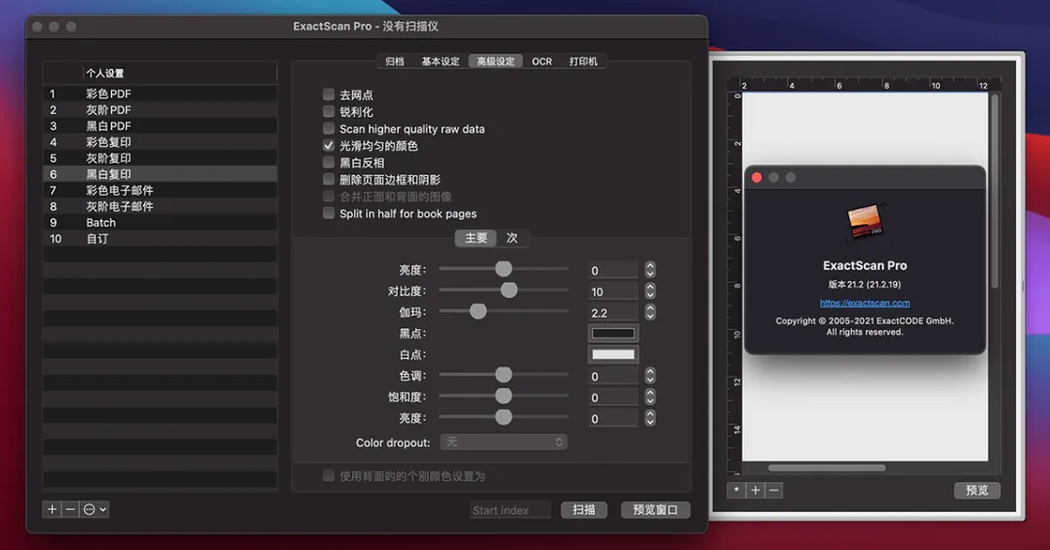This screenshot has height=550, width=1050.
Task: Click the 个人设置 column header
Action: point(179,73)
